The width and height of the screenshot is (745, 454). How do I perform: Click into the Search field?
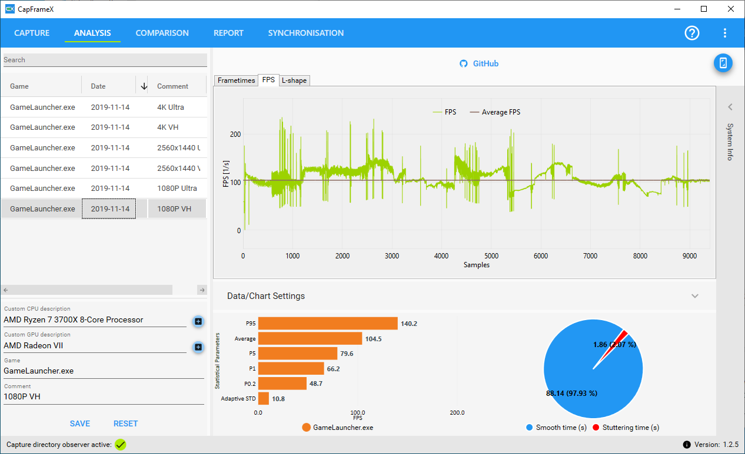click(105, 60)
